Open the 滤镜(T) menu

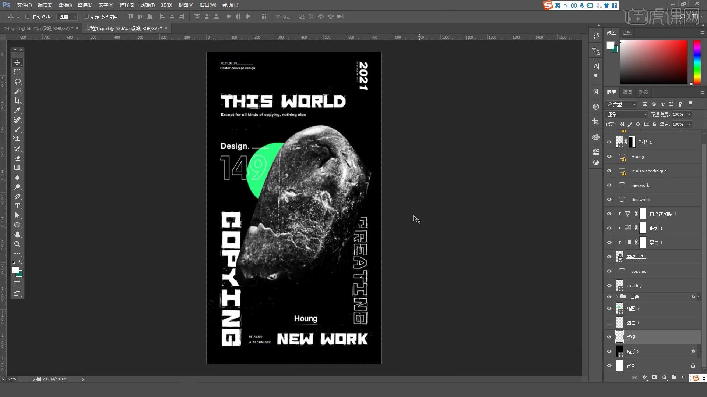pyautogui.click(x=147, y=5)
